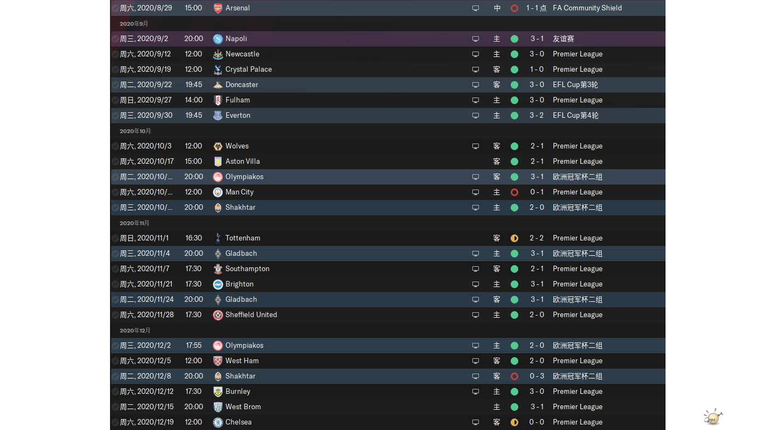Click the 2020年11月 month header
Image resolution: width=775 pixels, height=430 pixels.
[x=135, y=223]
